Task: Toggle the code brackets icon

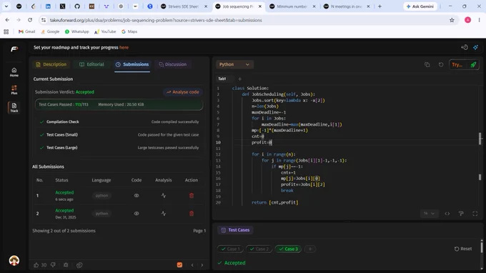Action: pyautogui.click(x=447, y=214)
